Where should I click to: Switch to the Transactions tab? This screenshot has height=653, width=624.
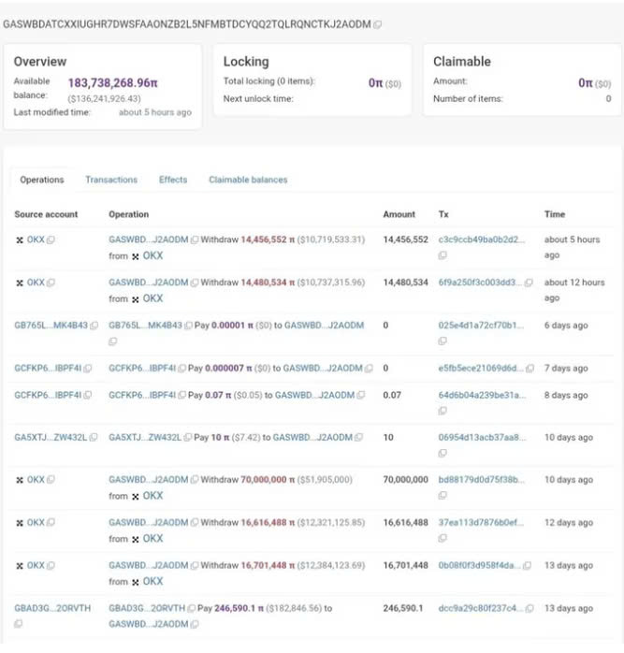coord(111,180)
